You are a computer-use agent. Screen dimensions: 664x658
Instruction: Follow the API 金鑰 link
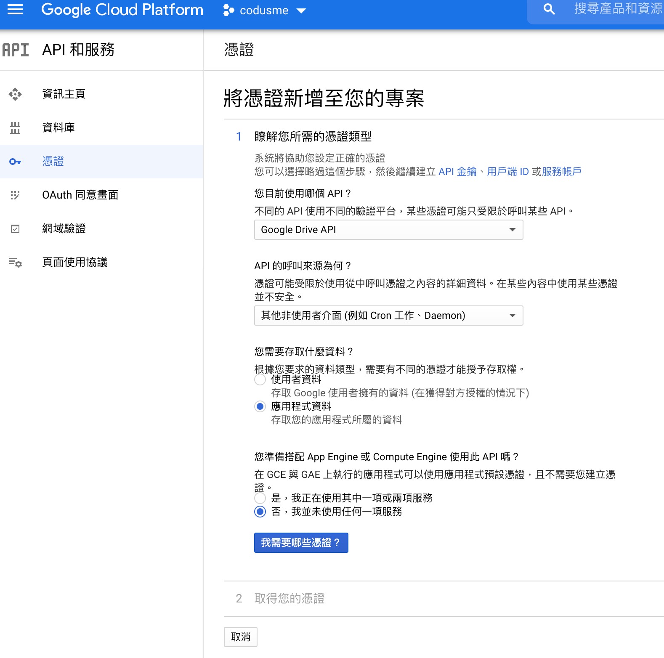click(457, 172)
